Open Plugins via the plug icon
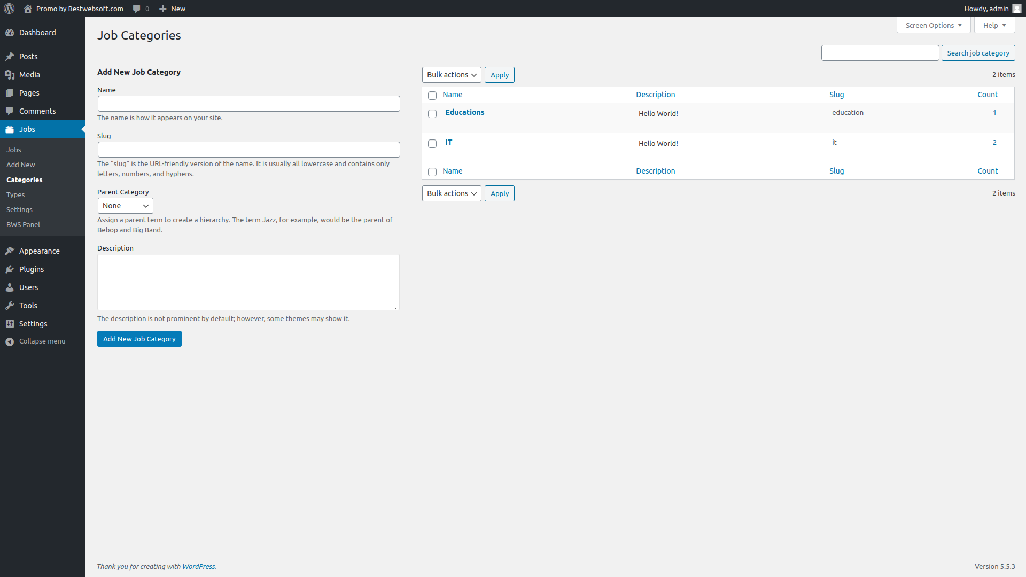Screen dimensions: 1026x577 [10, 269]
